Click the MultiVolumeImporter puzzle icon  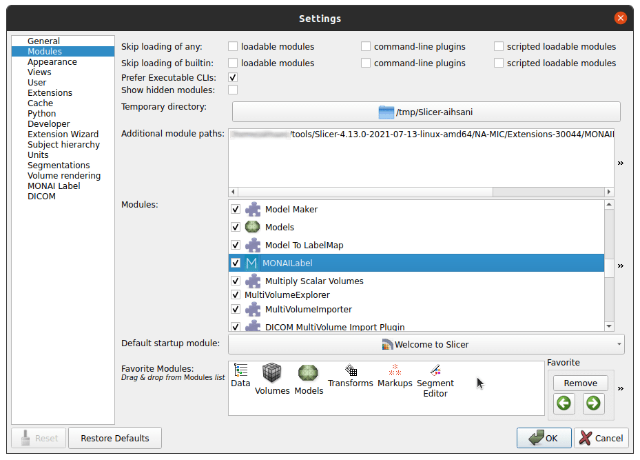pos(253,309)
